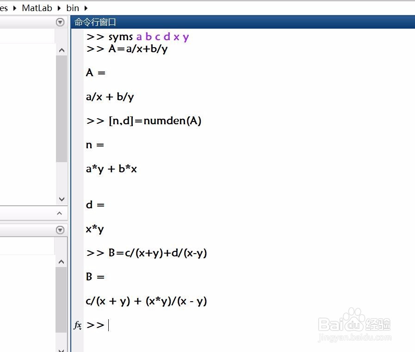
Task: Click the upper left panel scrollbar thumb
Action: click(x=62, y=109)
